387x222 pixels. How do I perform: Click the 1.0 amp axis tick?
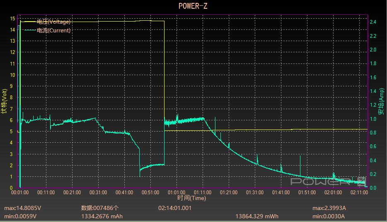click(373, 119)
